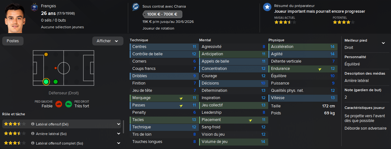This screenshot has height=149, width=391.
Task: Click the green right foot boot icon
Action: click(68, 104)
